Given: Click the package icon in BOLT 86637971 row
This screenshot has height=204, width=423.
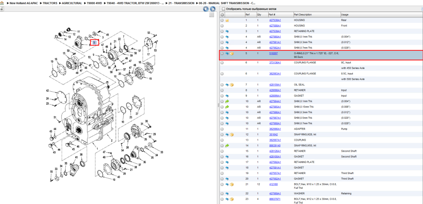Looking at the screenshot, I should 232,199.
